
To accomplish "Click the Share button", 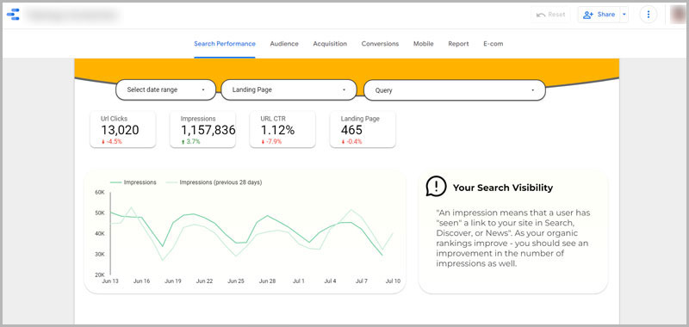I will point(599,15).
